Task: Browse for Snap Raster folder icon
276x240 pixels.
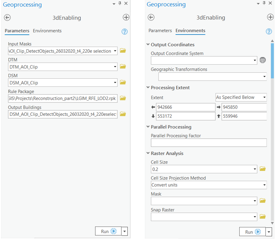Action: coord(263,217)
